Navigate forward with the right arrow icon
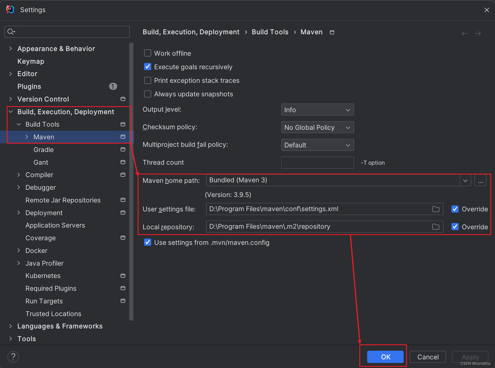495x368 pixels. [x=478, y=33]
